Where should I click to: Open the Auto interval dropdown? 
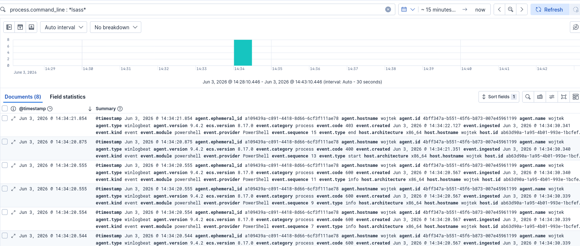(64, 27)
